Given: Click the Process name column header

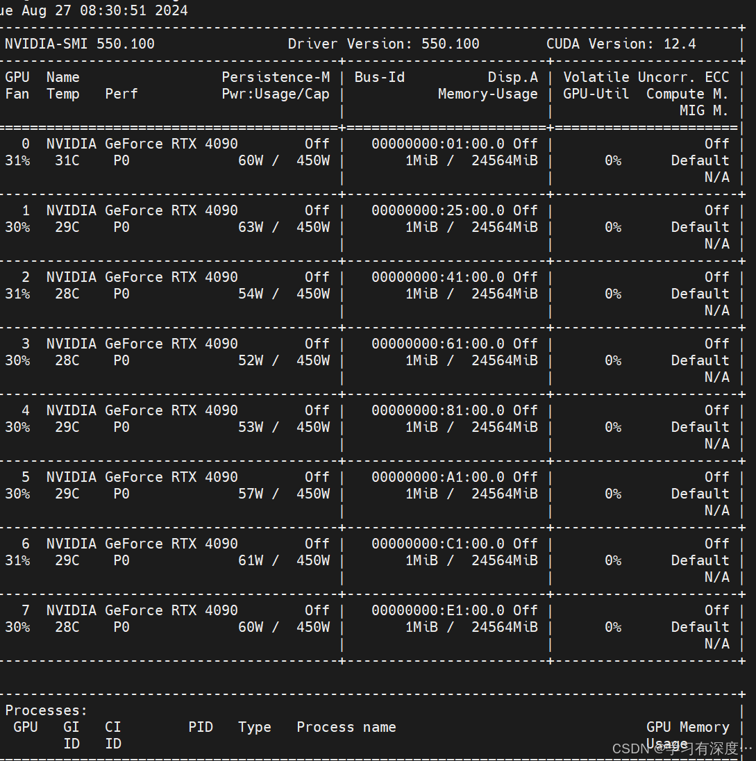Looking at the screenshot, I should 346,727.
